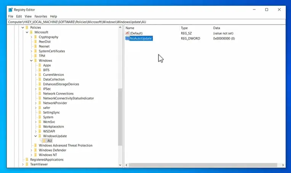The image size is (291, 173).
Task: Click the Peernet folder icon
Action: (x=35, y=46)
